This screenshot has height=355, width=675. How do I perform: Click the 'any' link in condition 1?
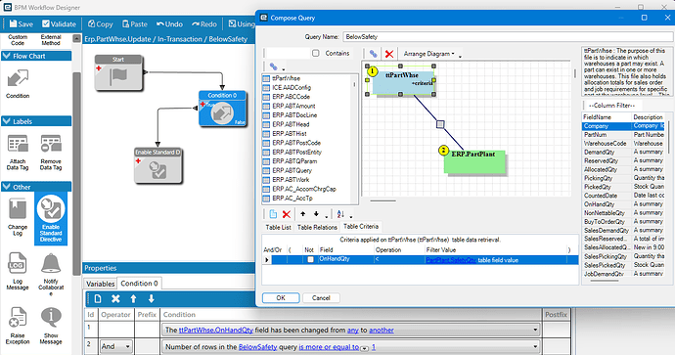click(x=353, y=330)
